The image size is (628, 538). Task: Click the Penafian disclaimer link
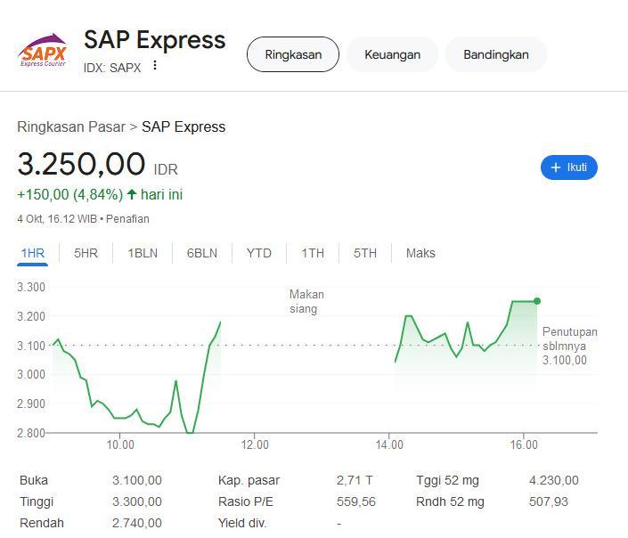127,219
